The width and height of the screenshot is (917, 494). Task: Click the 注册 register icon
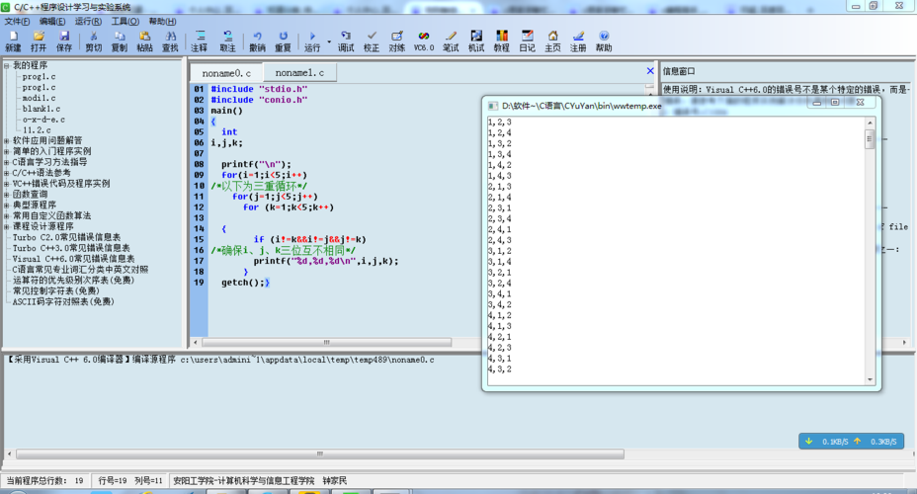tap(578, 41)
